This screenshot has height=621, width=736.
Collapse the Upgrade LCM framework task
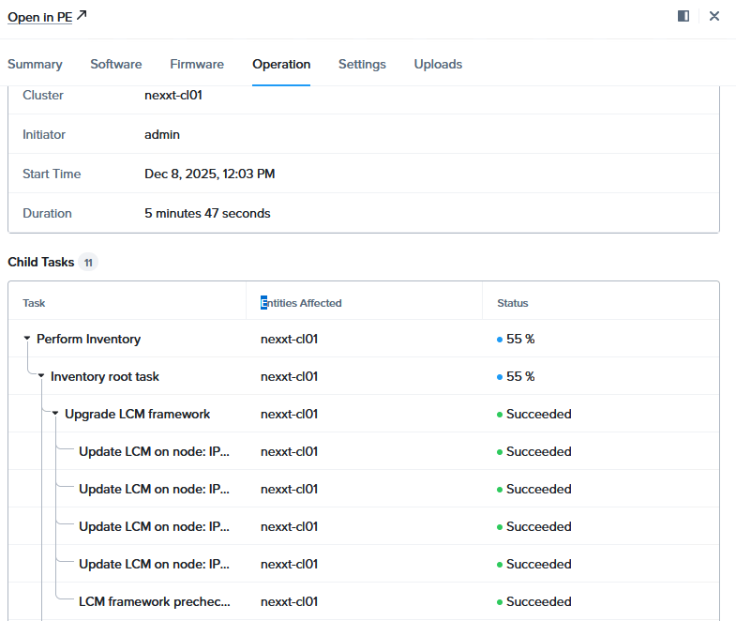pos(55,414)
